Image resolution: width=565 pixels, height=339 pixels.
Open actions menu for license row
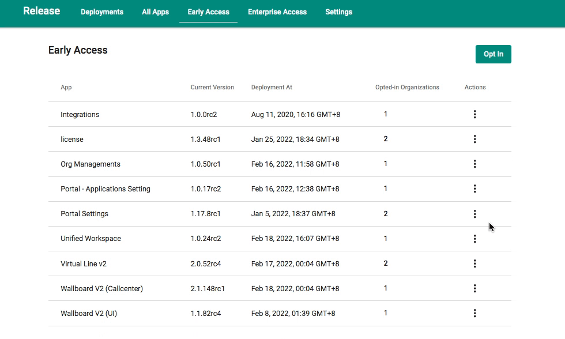[x=474, y=139]
